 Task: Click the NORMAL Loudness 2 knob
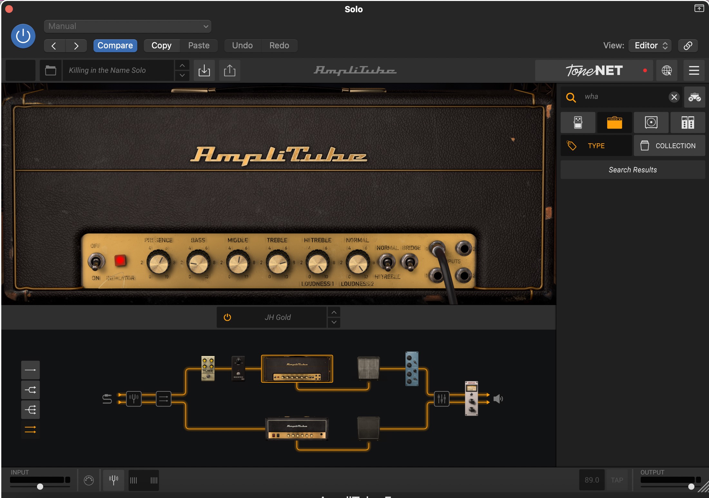click(358, 263)
